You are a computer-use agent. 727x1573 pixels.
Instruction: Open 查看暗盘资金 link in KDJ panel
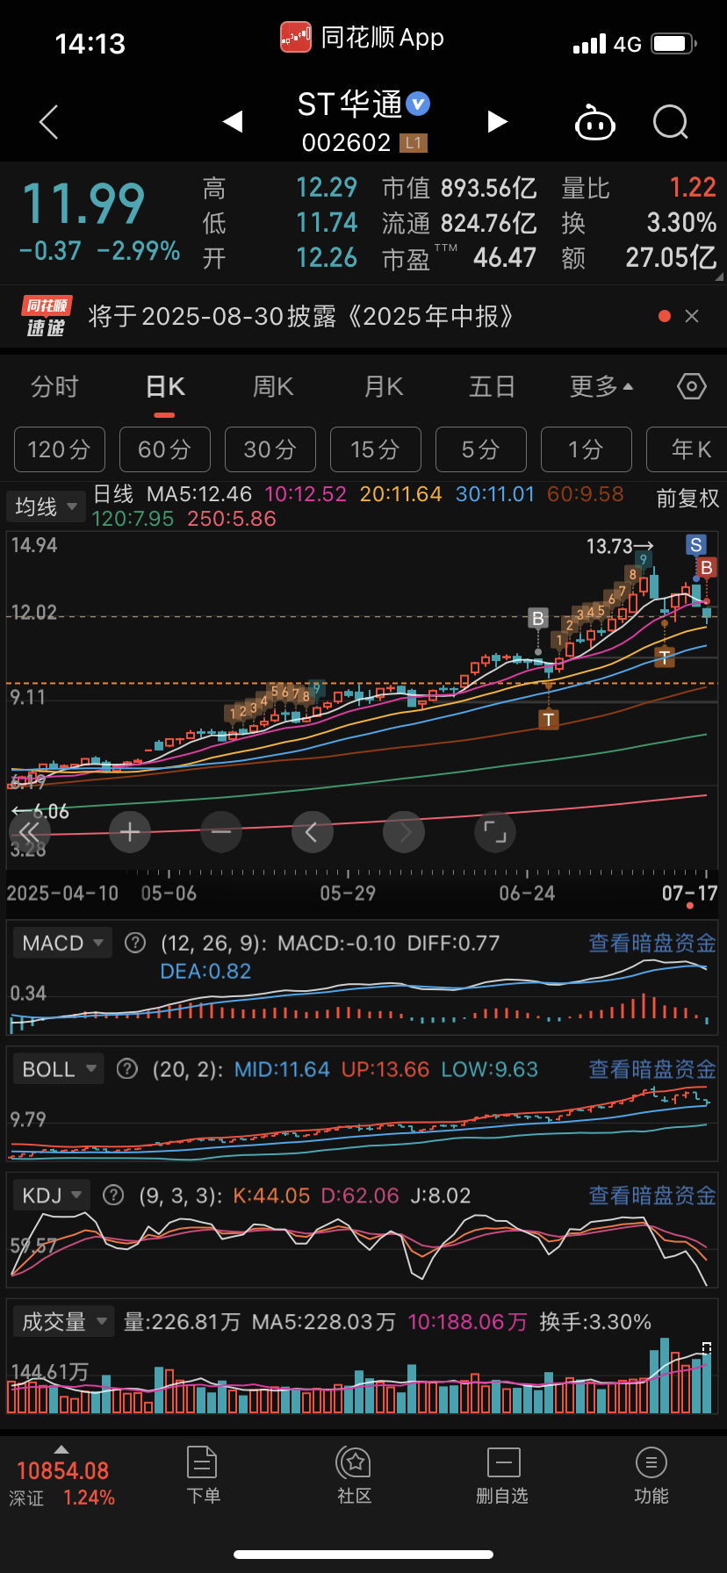(x=652, y=1196)
